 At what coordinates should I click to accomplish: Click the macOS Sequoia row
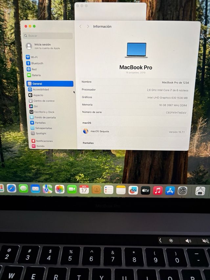click(x=134, y=132)
